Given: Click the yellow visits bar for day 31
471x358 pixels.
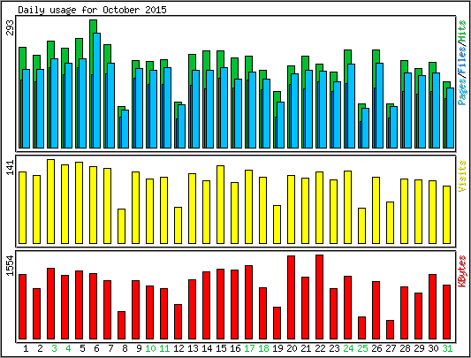Looking at the screenshot, I should click(x=446, y=215).
